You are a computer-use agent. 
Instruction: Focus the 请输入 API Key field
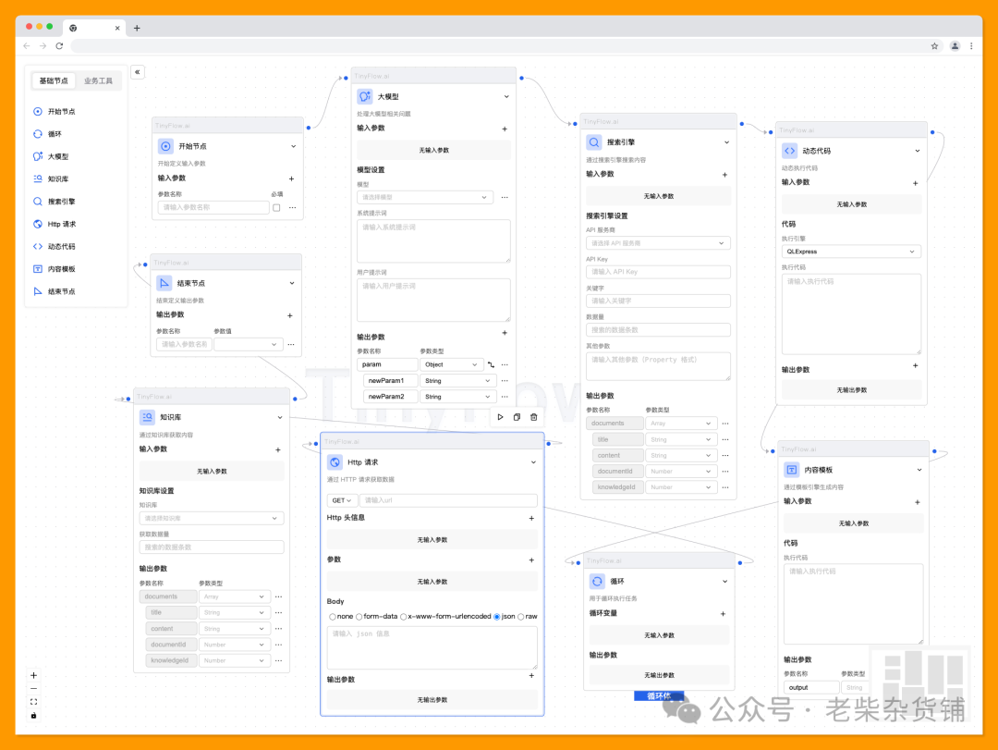pos(658,272)
